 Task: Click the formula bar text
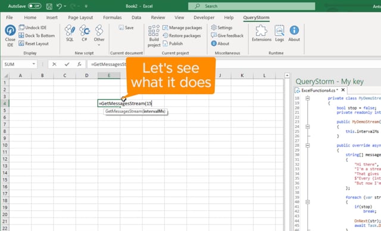point(108,64)
